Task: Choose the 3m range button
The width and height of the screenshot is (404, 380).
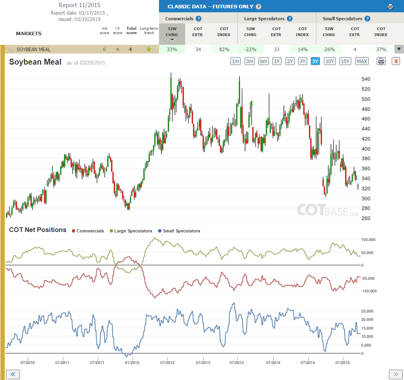Action: pos(249,61)
